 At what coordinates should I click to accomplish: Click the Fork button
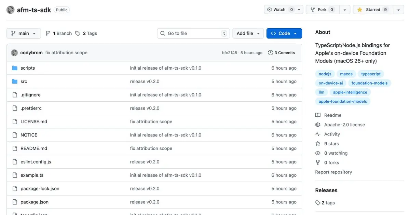point(322,10)
